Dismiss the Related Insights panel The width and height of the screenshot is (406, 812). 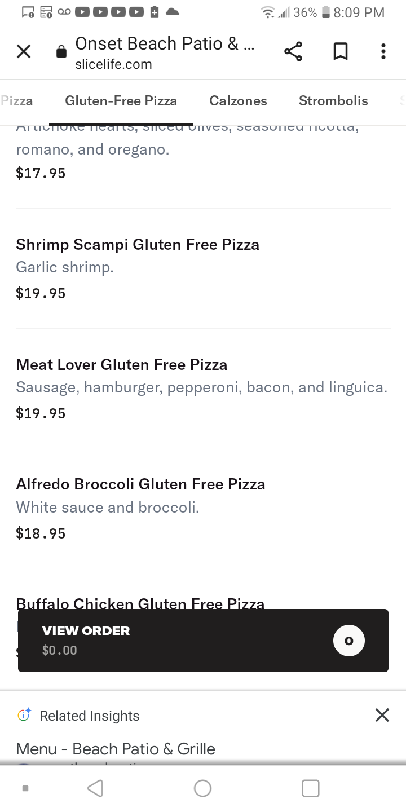click(x=382, y=715)
